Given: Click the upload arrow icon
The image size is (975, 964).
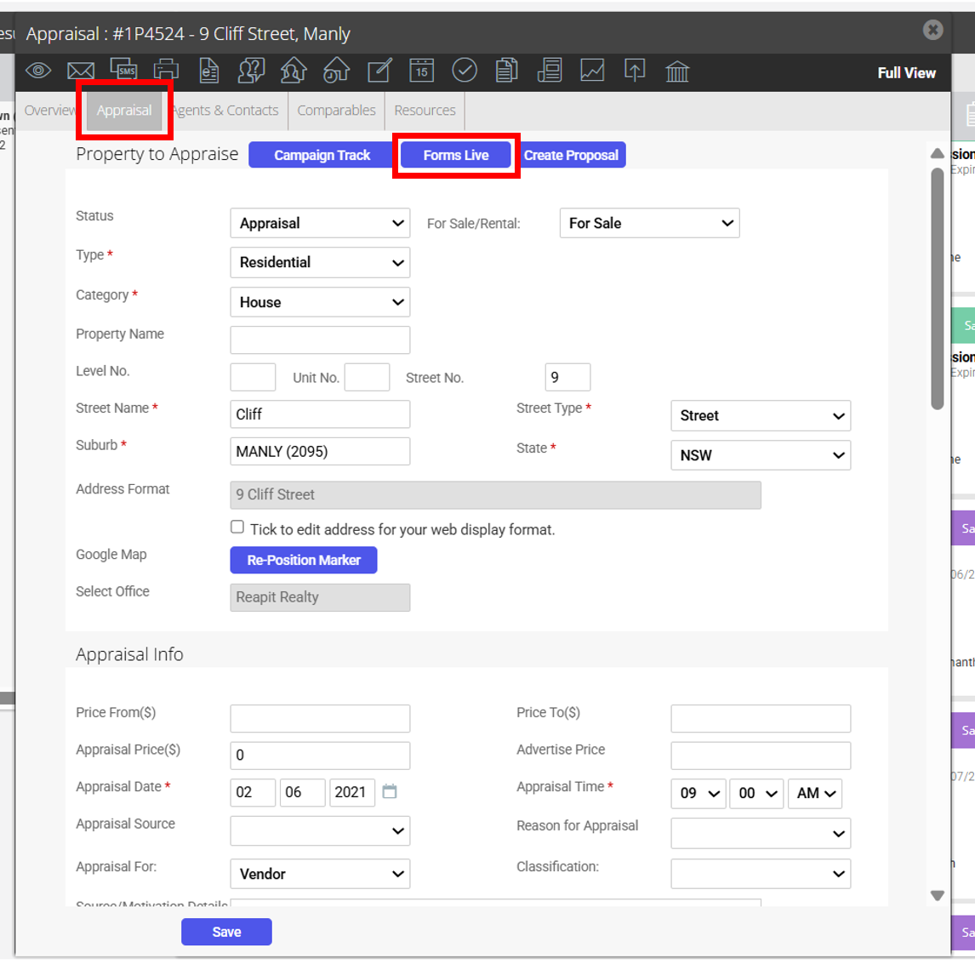Looking at the screenshot, I should tap(635, 71).
